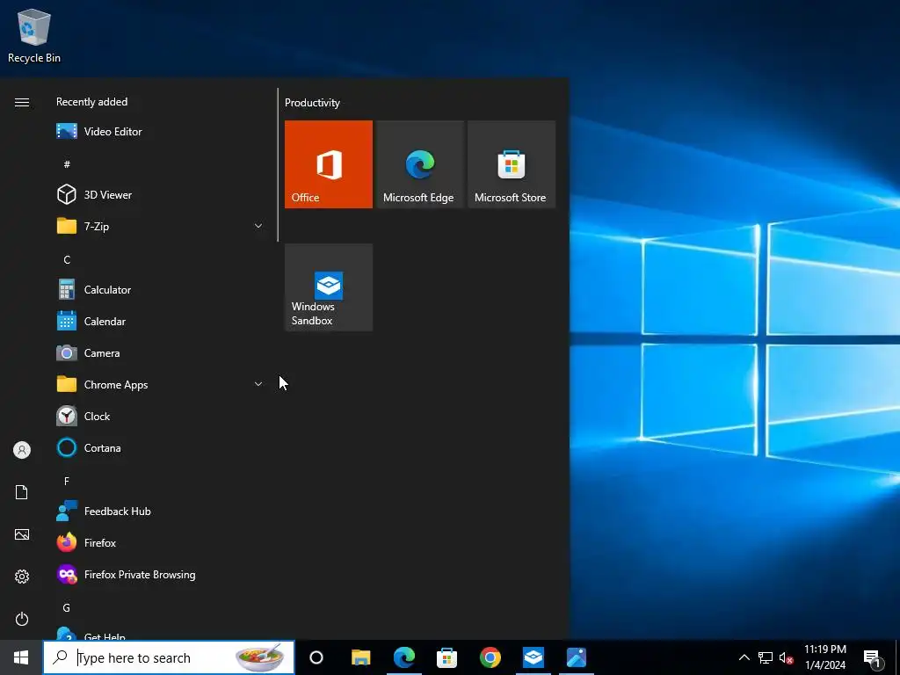Launch 3D Viewer app

[160, 194]
